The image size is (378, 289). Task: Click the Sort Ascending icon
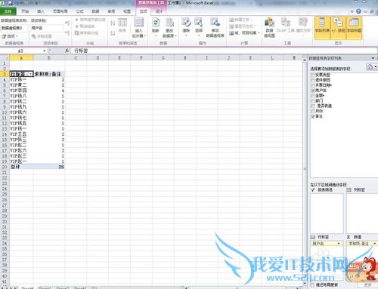coord(113,23)
